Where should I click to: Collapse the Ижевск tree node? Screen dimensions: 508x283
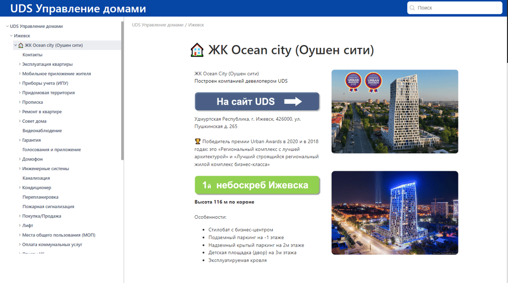tap(12, 36)
